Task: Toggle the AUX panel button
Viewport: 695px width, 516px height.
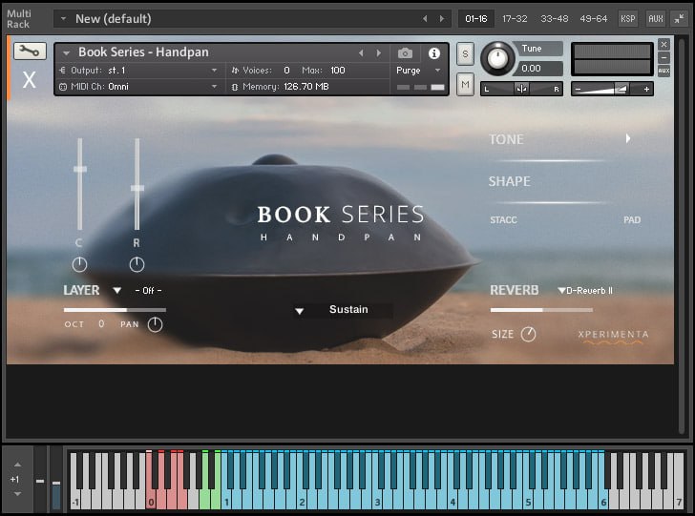Action: pyautogui.click(x=656, y=19)
